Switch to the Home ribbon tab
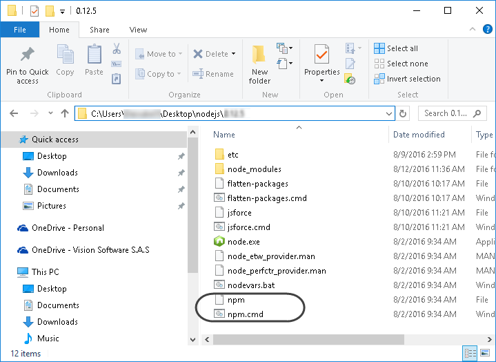 [59, 30]
